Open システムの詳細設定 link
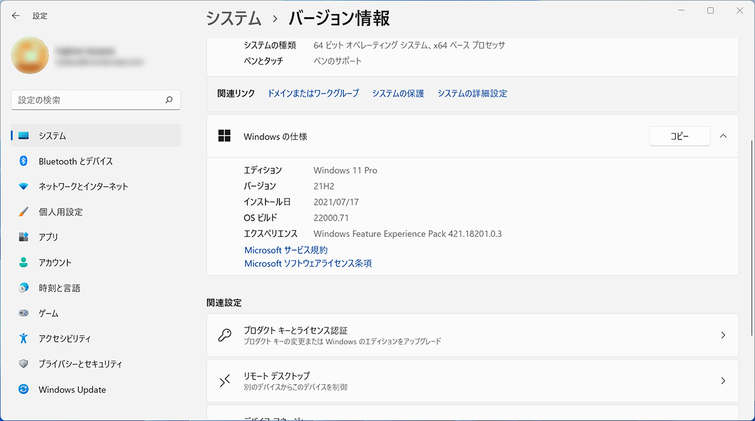The height and width of the screenshot is (421, 755). [473, 94]
